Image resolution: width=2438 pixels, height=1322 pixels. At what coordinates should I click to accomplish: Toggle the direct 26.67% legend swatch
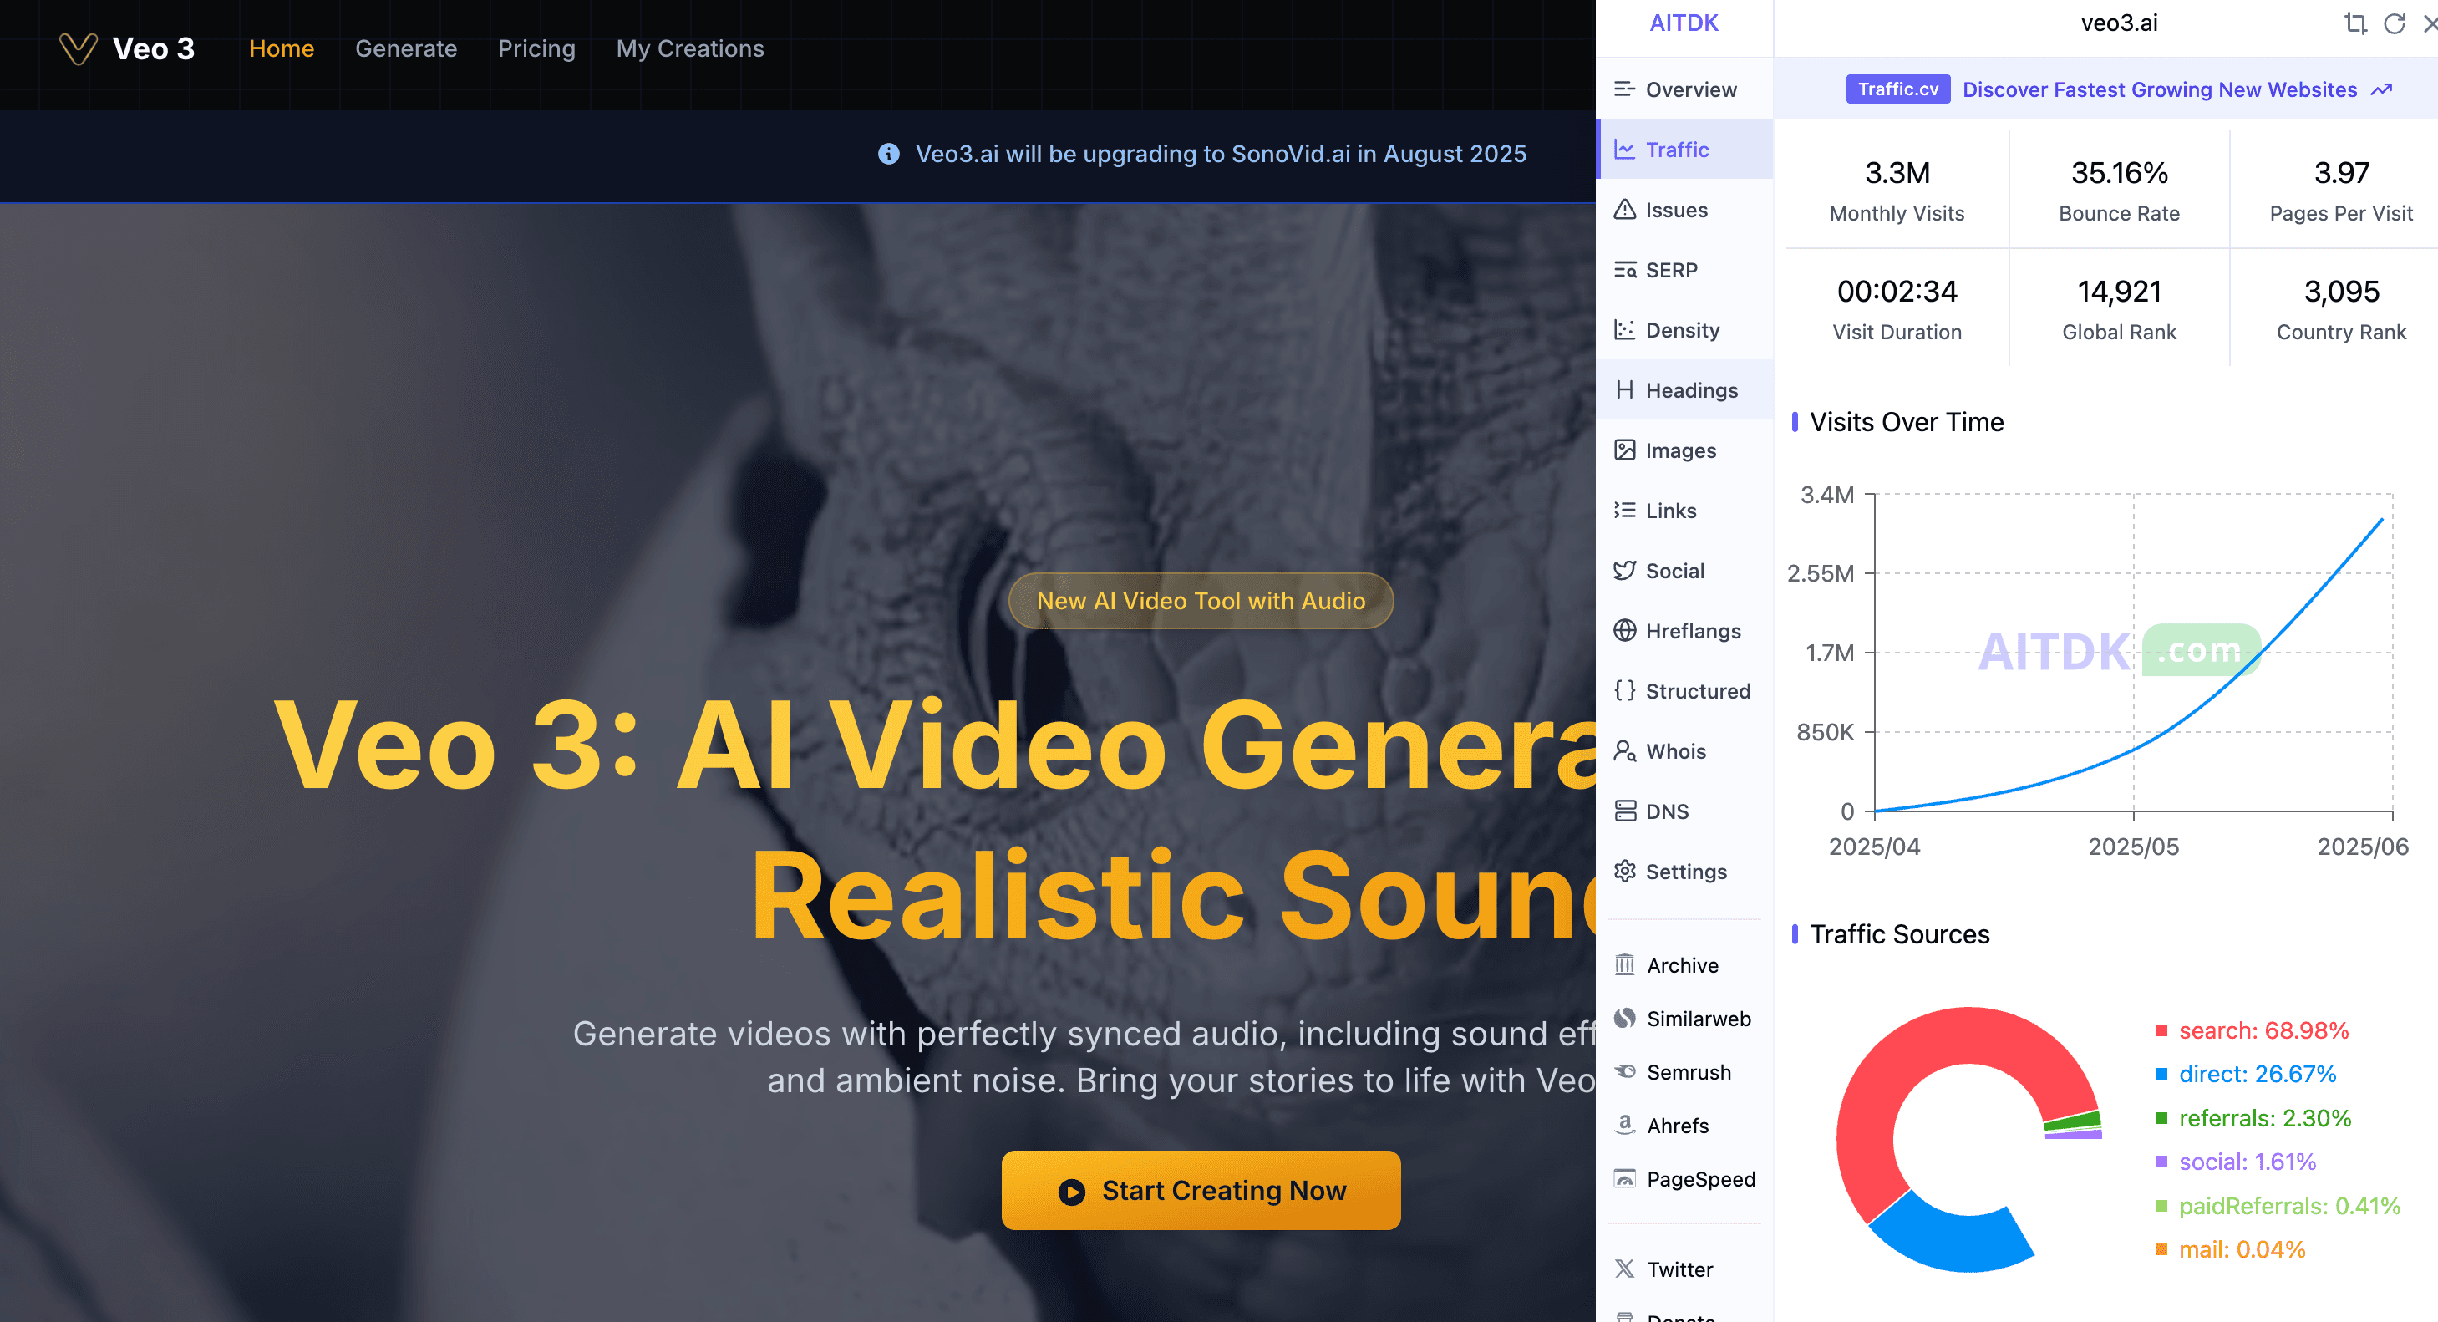(2161, 1074)
